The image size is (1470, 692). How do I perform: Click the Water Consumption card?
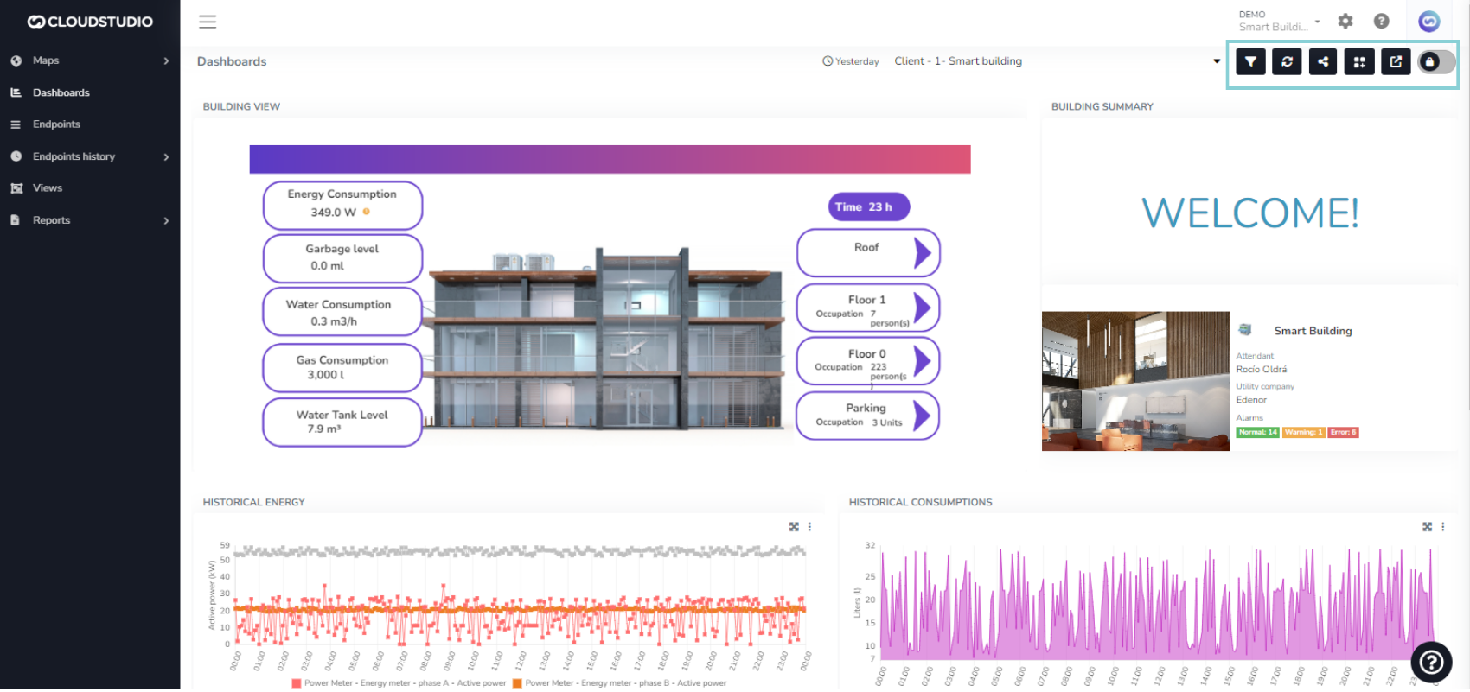point(342,312)
